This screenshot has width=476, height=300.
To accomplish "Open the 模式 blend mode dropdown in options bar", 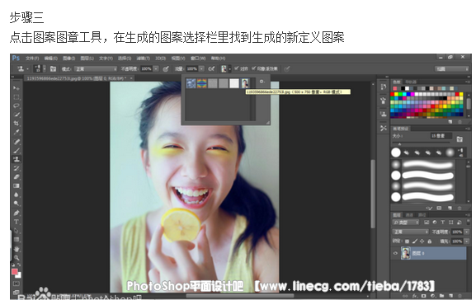I will [96, 69].
